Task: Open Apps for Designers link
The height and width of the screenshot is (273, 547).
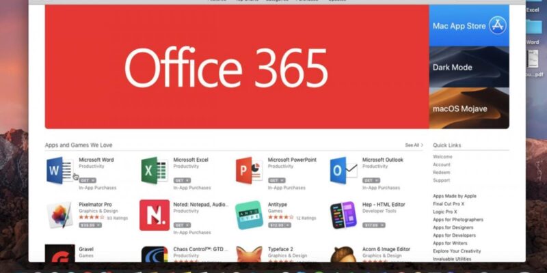Action: click(x=453, y=227)
